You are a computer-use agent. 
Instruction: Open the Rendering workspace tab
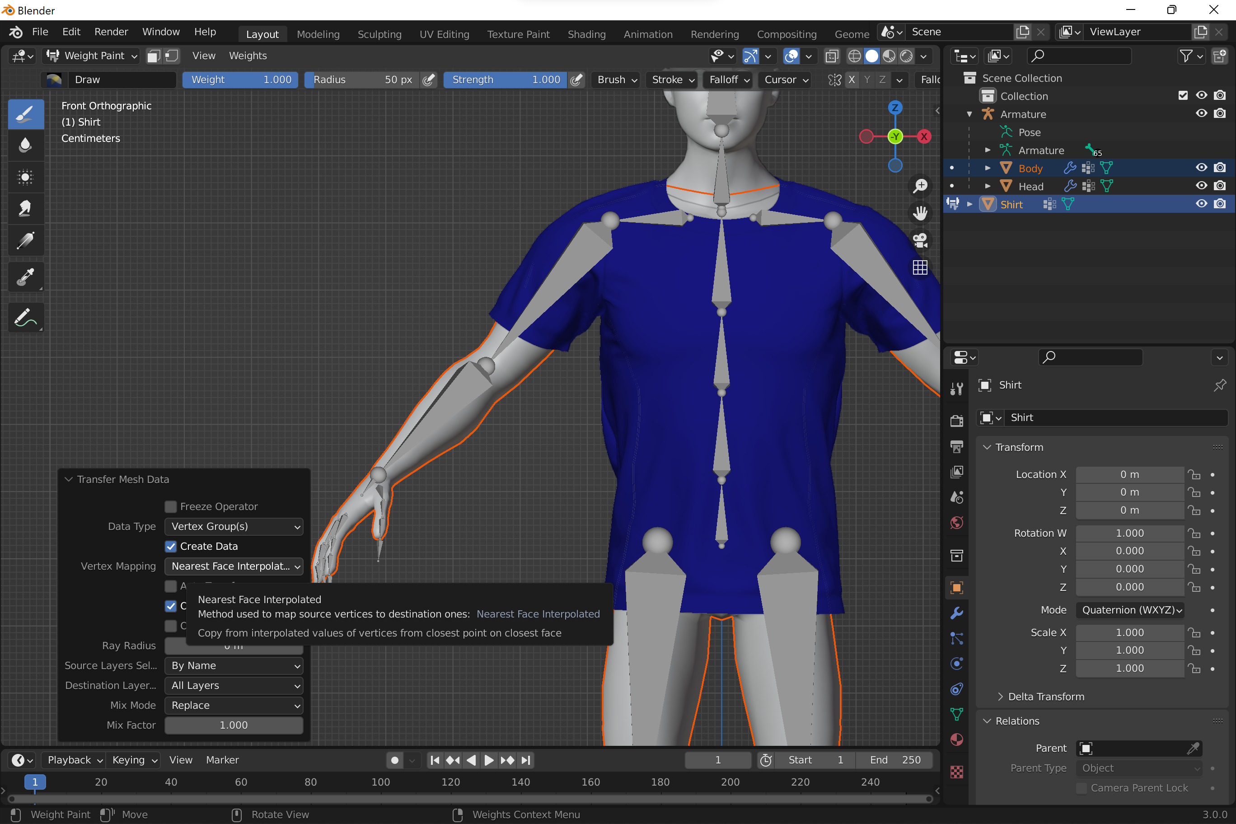pos(715,33)
